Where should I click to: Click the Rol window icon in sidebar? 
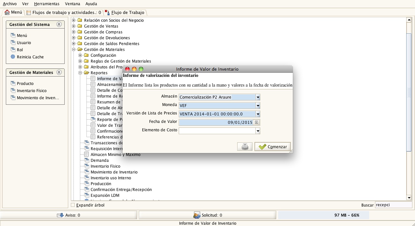tap(13, 50)
